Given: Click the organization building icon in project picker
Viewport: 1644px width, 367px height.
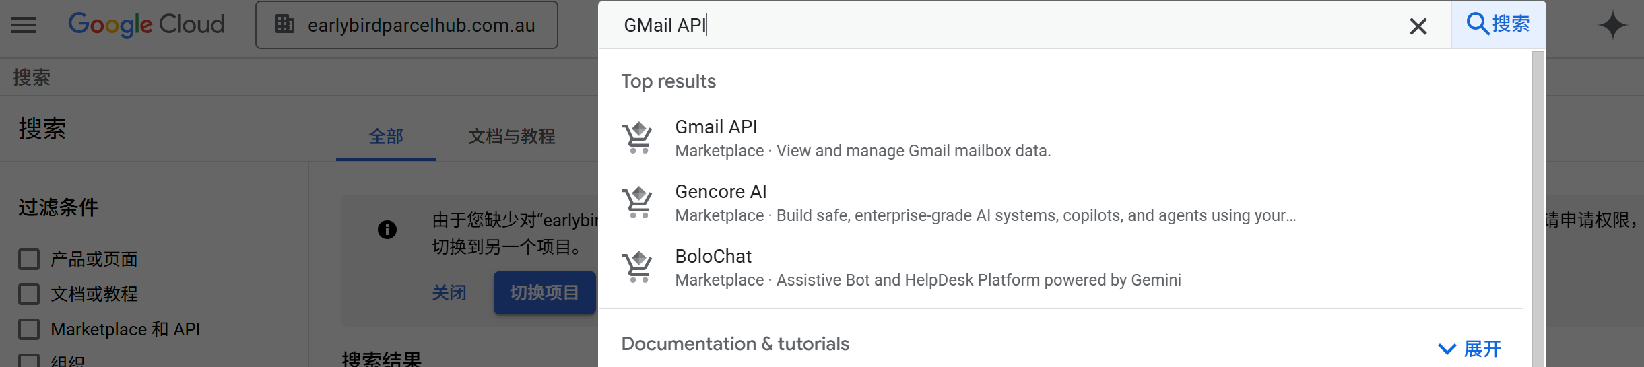Looking at the screenshot, I should point(285,24).
